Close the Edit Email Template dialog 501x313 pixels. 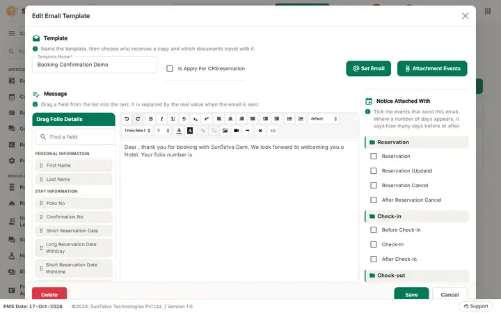[466, 16]
